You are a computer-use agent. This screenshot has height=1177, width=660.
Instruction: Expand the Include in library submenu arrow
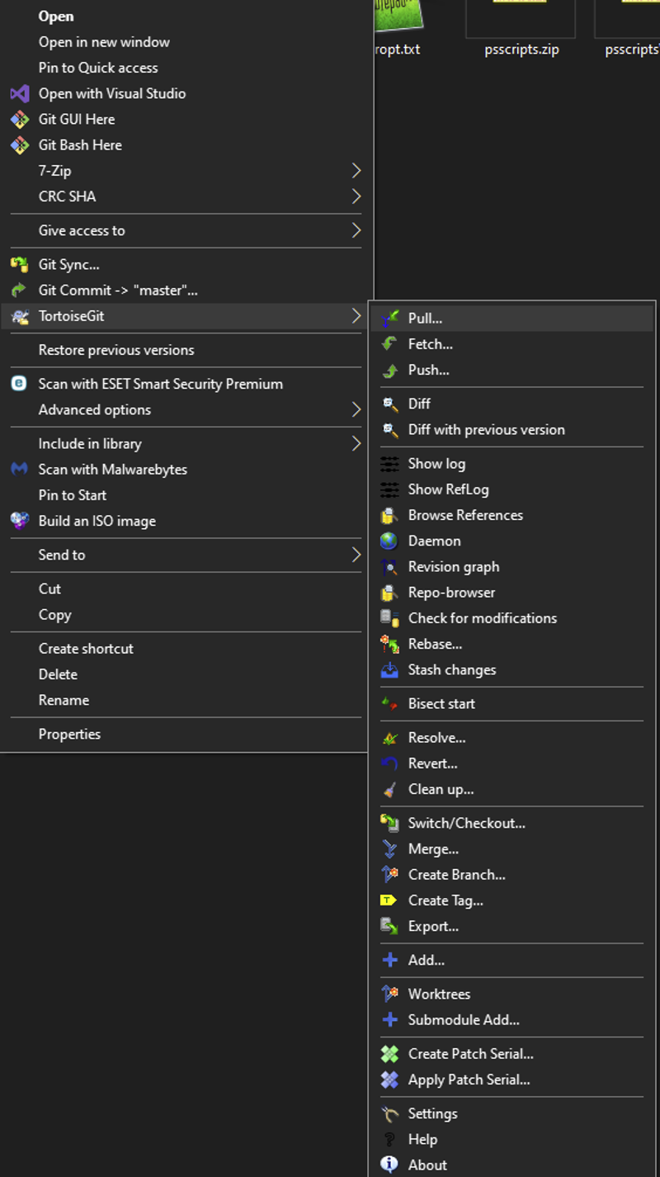[356, 443]
